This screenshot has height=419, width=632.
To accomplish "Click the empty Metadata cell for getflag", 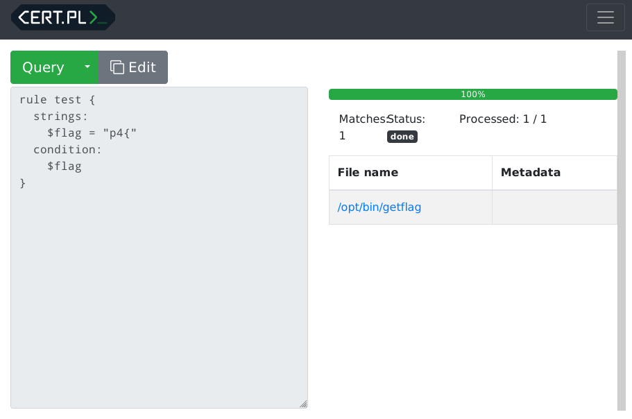I will click(x=554, y=207).
